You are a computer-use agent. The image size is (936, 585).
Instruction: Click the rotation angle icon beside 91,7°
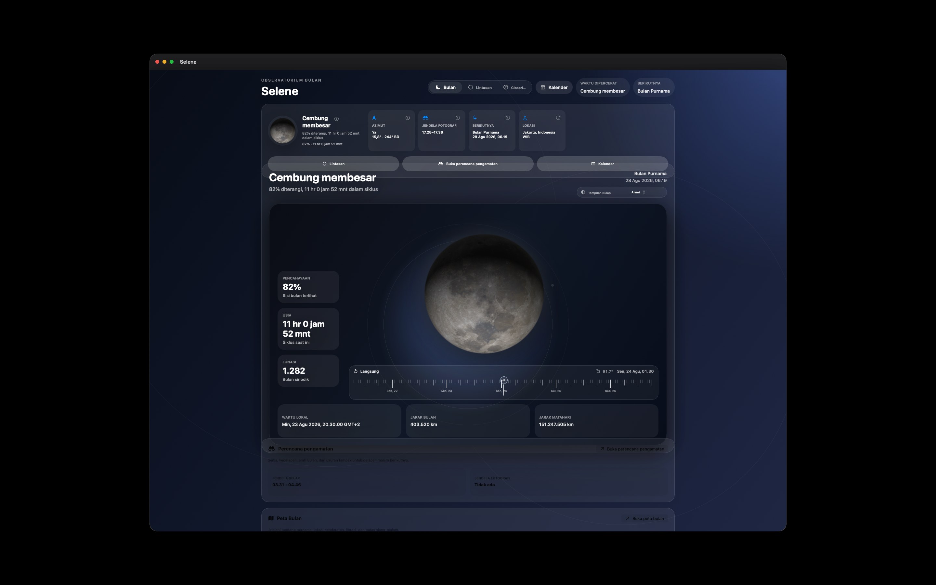[x=598, y=371]
